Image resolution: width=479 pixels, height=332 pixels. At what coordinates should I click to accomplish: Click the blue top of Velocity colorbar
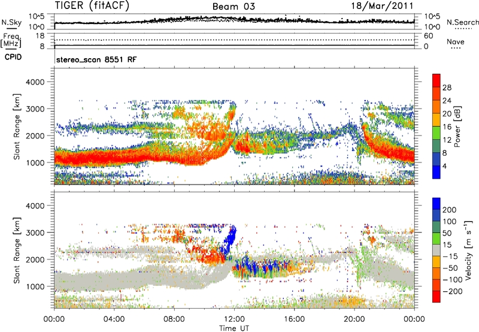(x=436, y=204)
